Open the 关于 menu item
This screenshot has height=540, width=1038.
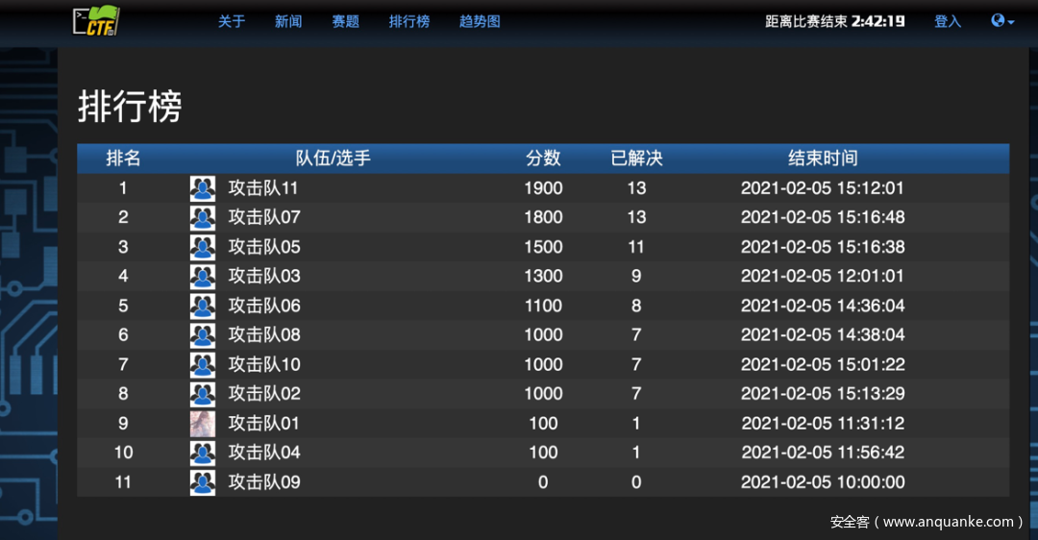(x=232, y=21)
